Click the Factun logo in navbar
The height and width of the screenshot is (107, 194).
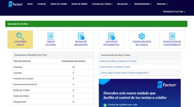point(15,4)
